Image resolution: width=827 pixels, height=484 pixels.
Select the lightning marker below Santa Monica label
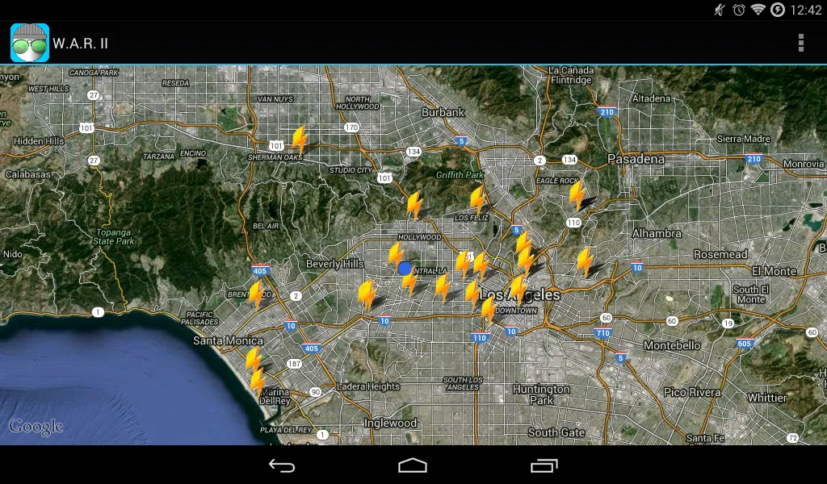pyautogui.click(x=254, y=361)
